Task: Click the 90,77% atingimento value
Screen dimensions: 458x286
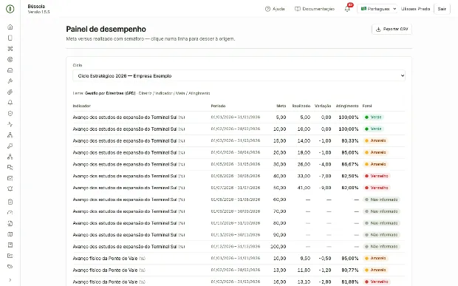Action: (x=350, y=270)
